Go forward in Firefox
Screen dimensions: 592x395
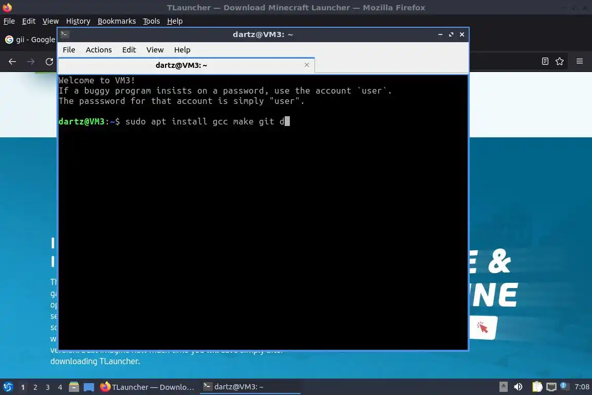coord(31,62)
